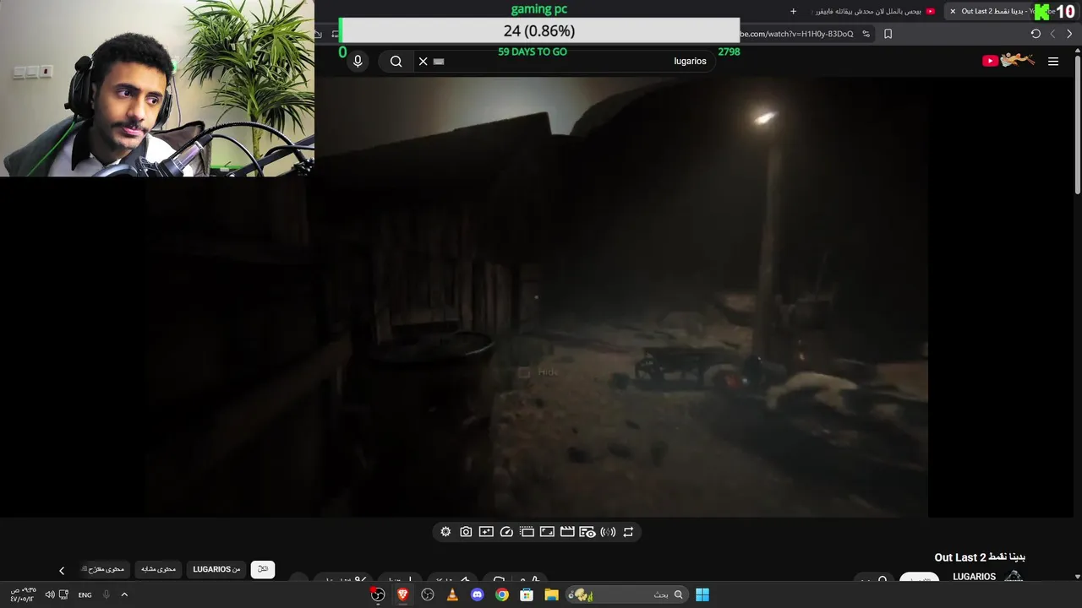
Task: Switch the ENG input language
Action: click(85, 594)
